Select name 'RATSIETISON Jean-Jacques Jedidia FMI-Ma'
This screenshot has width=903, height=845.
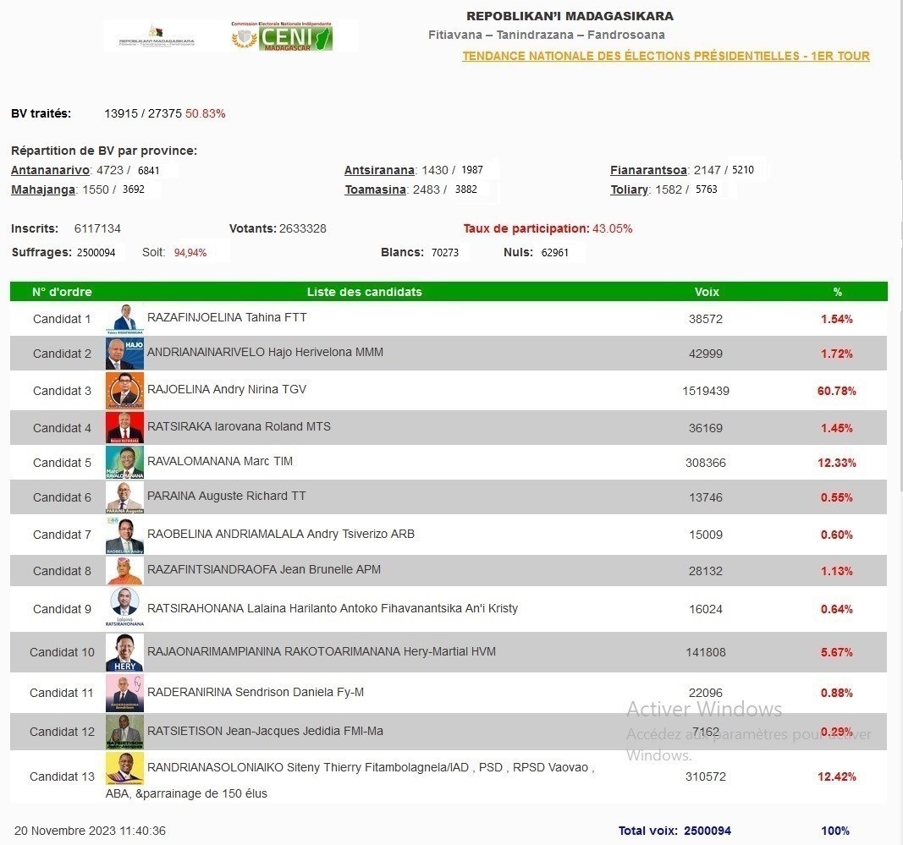pos(265,731)
